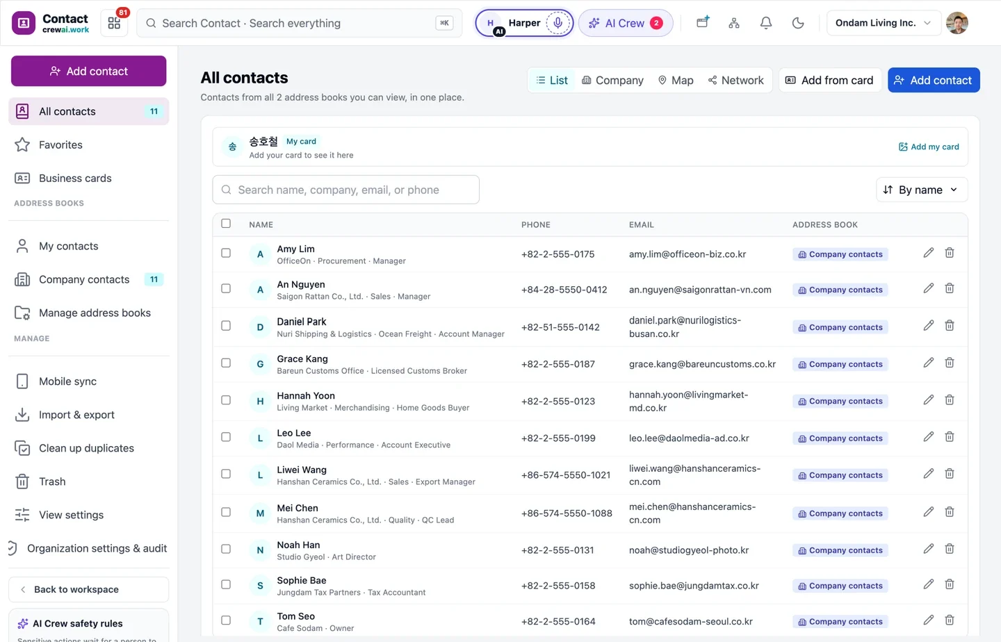The height and width of the screenshot is (642, 1001).
Task: Open Manage address books
Action: click(x=89, y=313)
